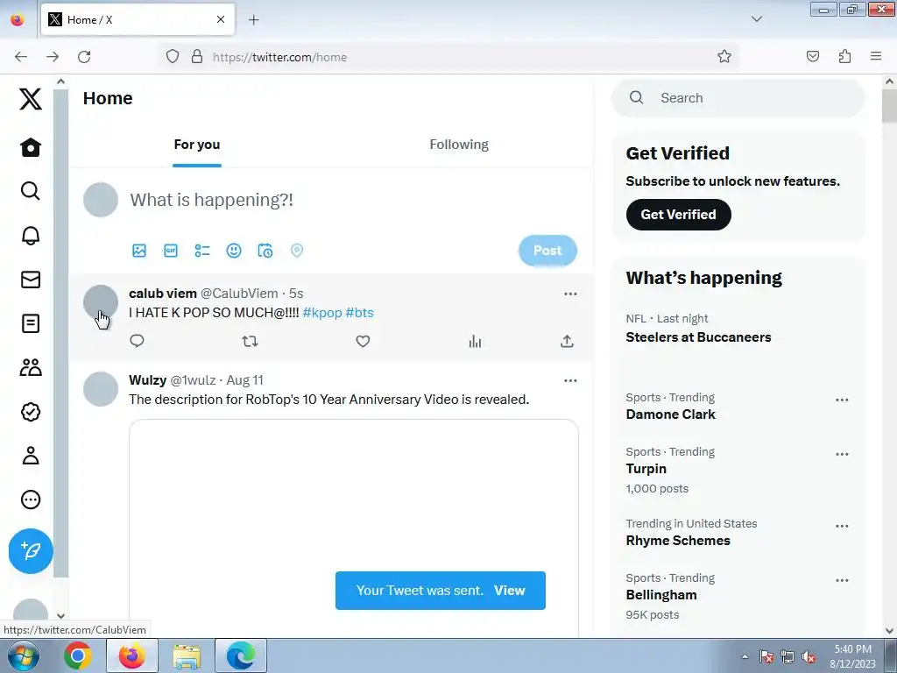Open Verified badge icon in sidebar

pos(31,412)
